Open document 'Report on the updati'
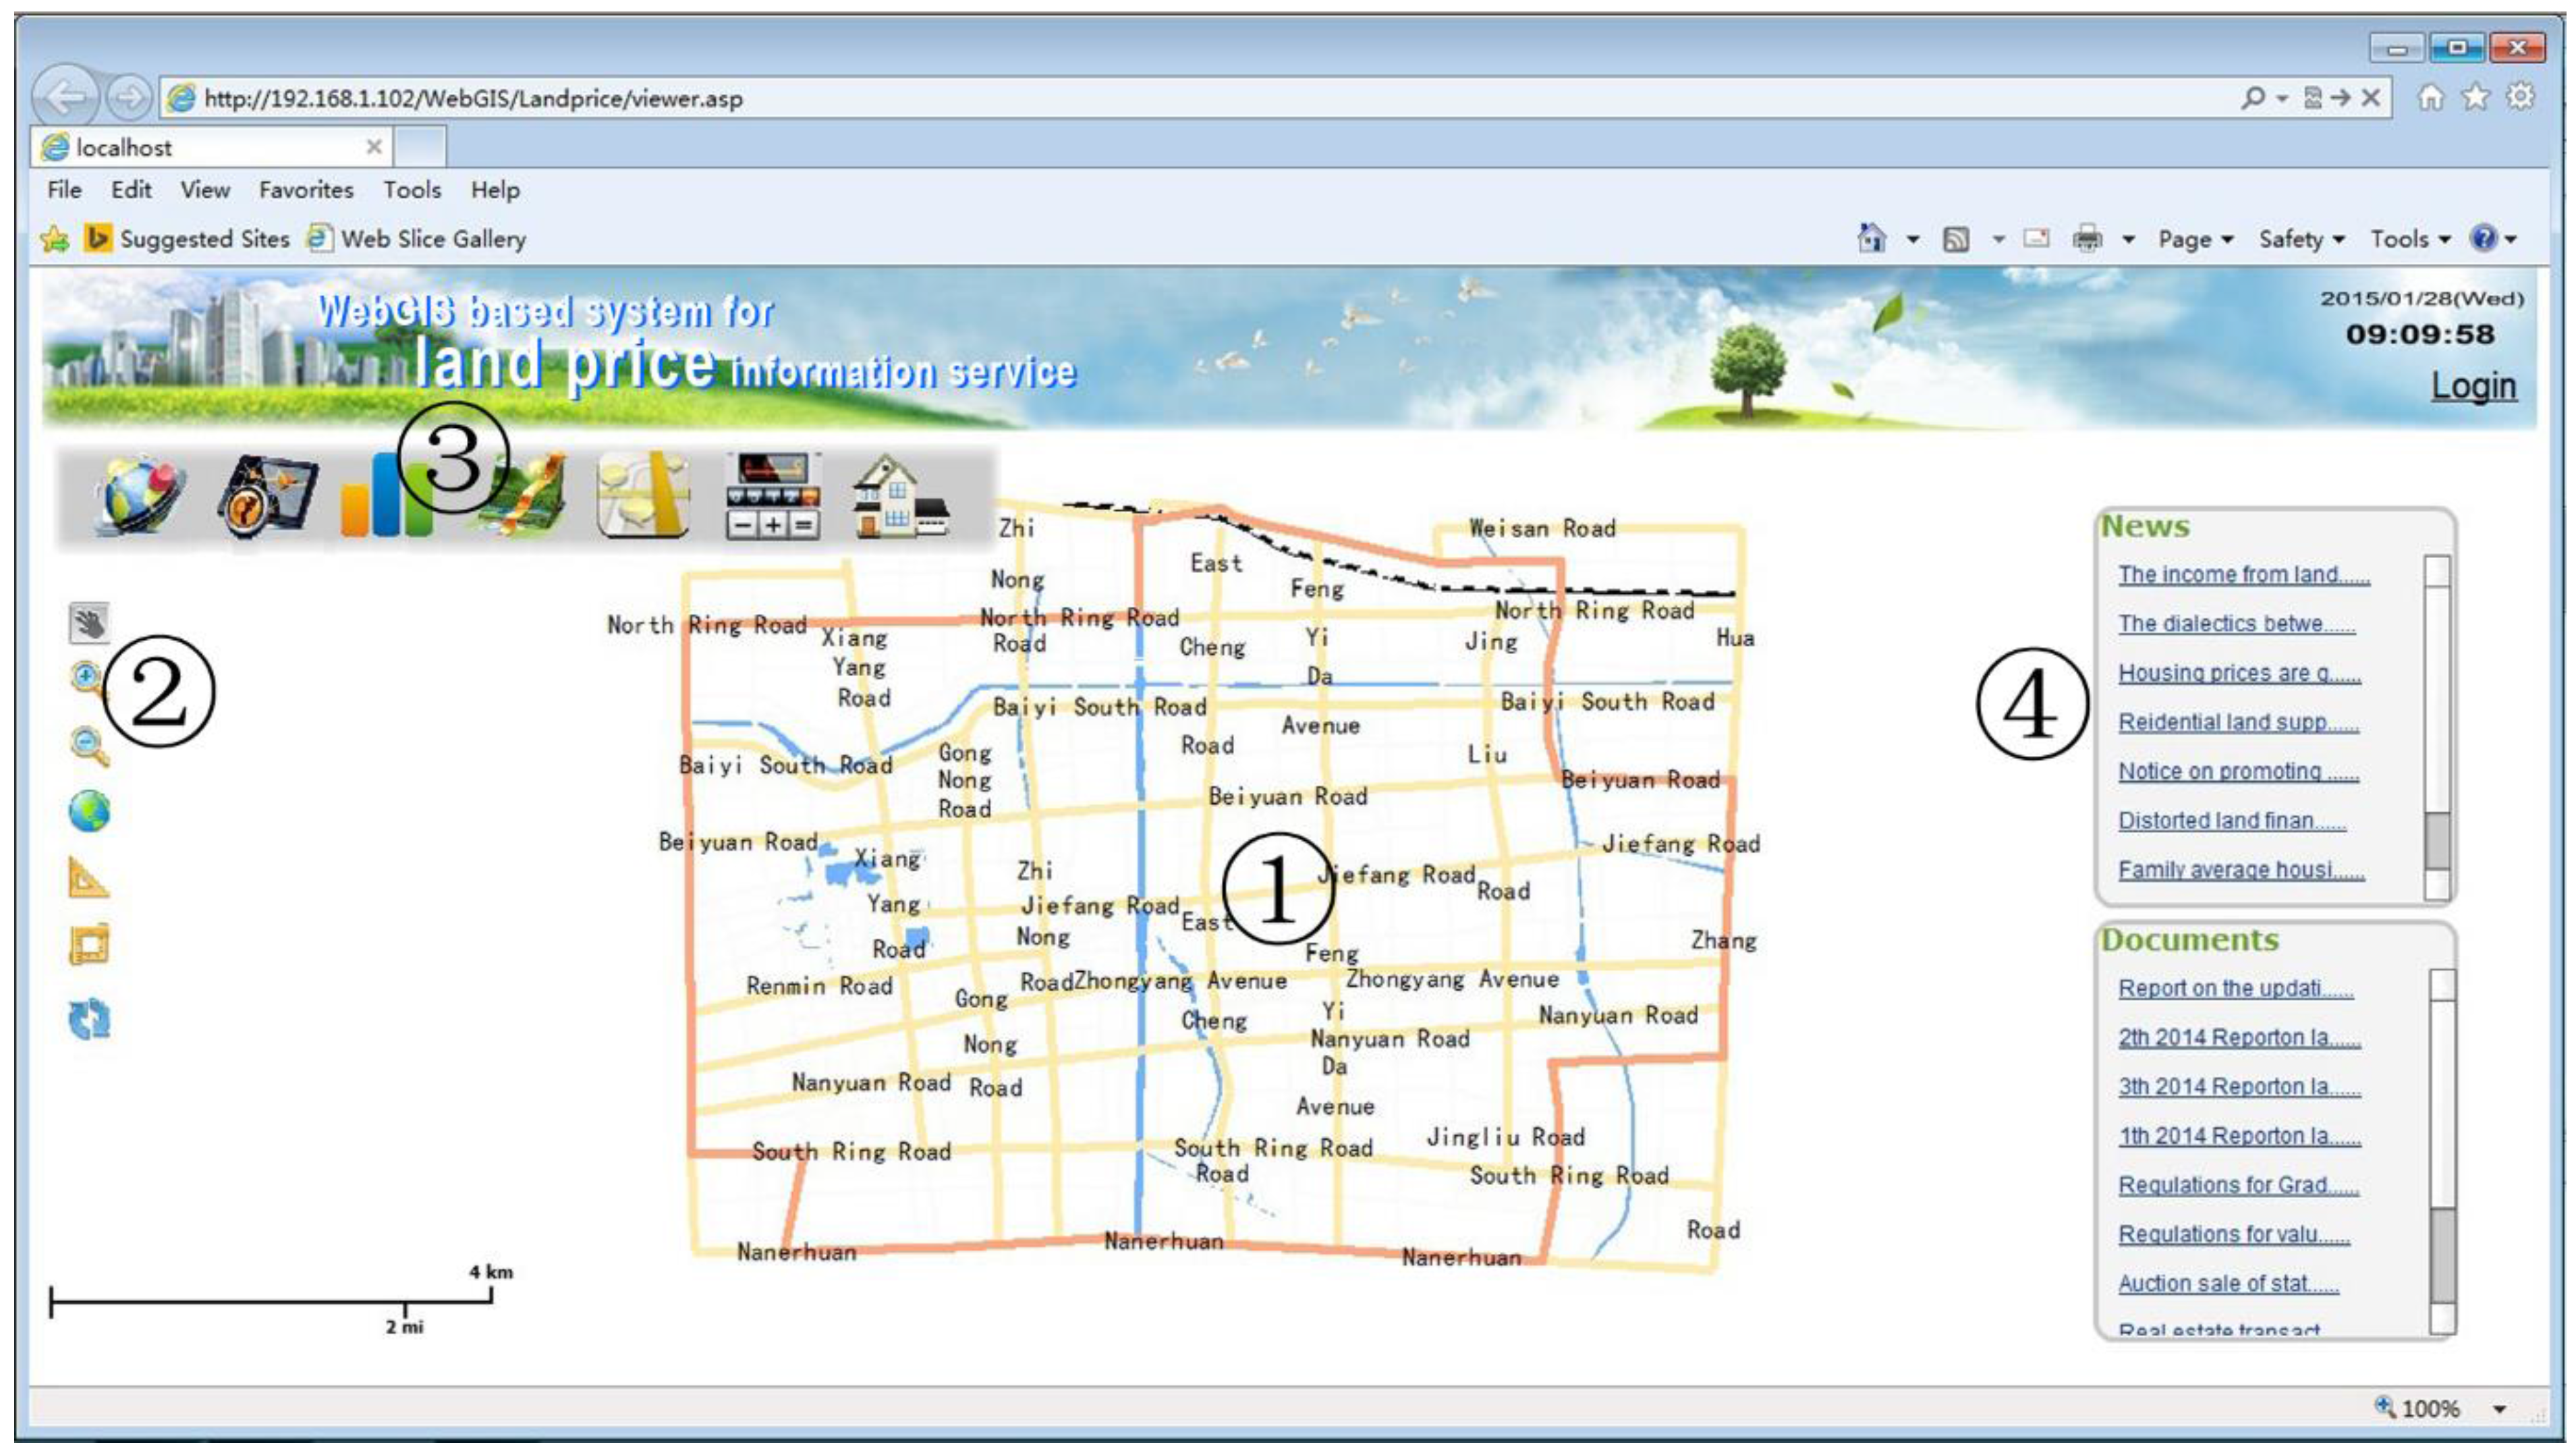 point(2235,988)
